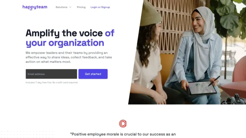This screenshot has width=246, height=138.
Task: Click the red spiral company logo
Action: [x=123, y=124]
